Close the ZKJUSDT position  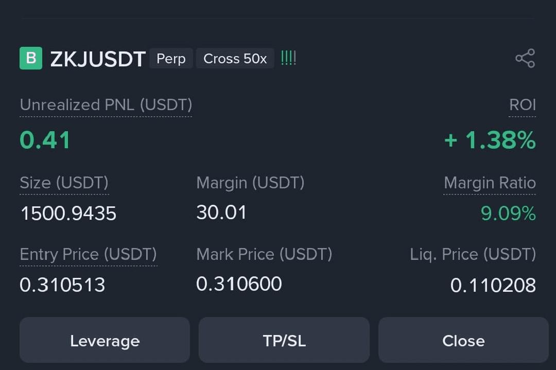(463, 340)
